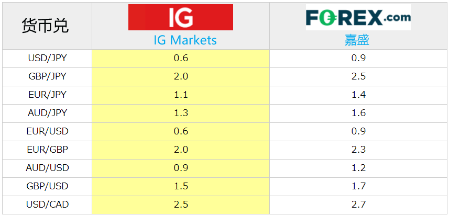The height and width of the screenshot is (216, 449).
Task: Click the red IG logo
Action: click(181, 17)
